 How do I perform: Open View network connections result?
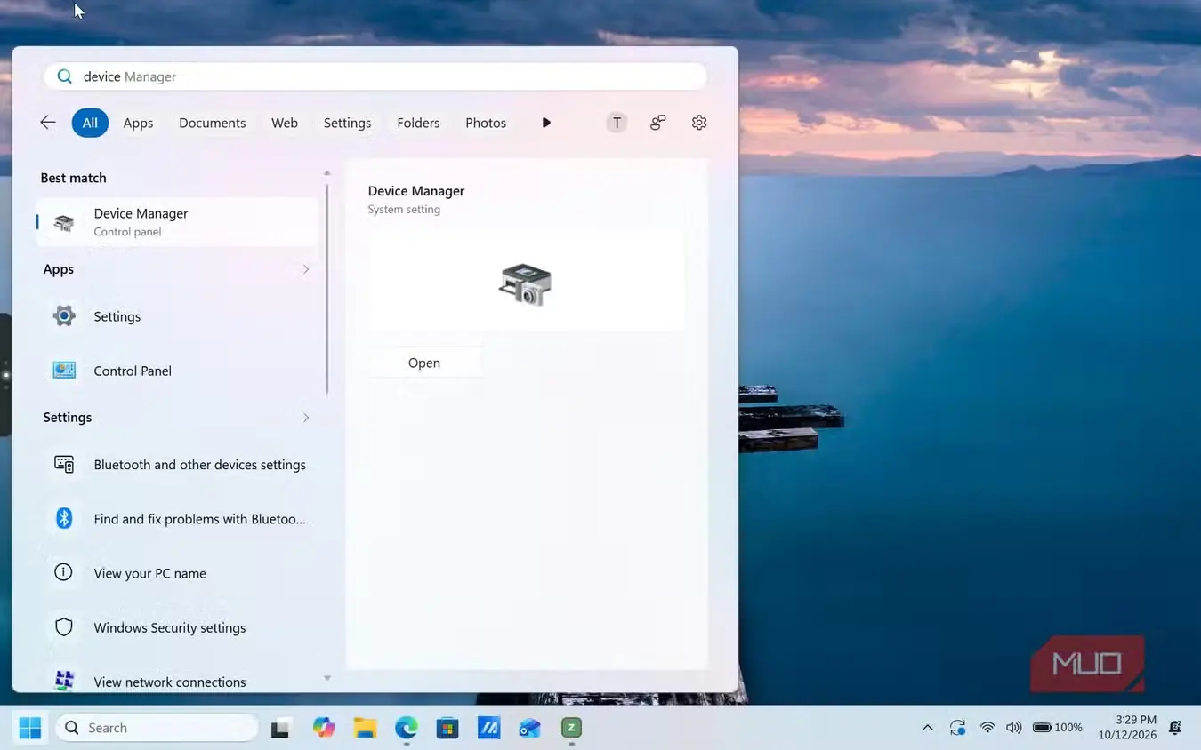(x=177, y=682)
